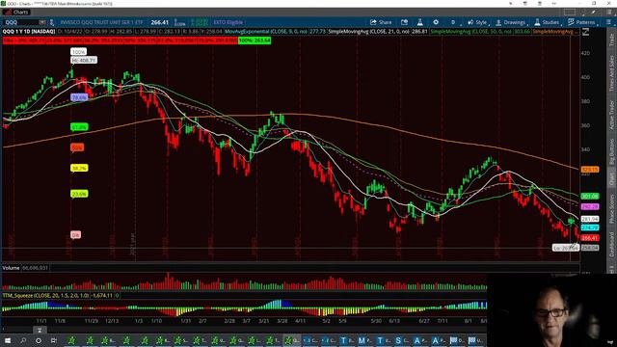617x347 pixels.
Task: Expand the QQQ symbol dropdown arrow
Action: [x=42, y=22]
